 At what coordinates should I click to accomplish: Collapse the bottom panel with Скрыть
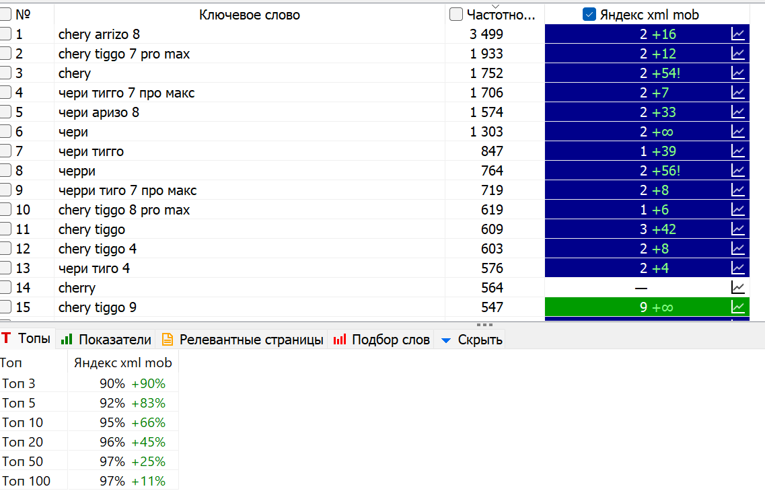[x=471, y=340]
